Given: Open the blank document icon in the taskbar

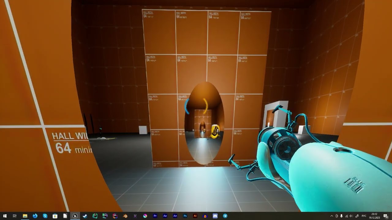Looking at the screenshot, I should 65,216.
